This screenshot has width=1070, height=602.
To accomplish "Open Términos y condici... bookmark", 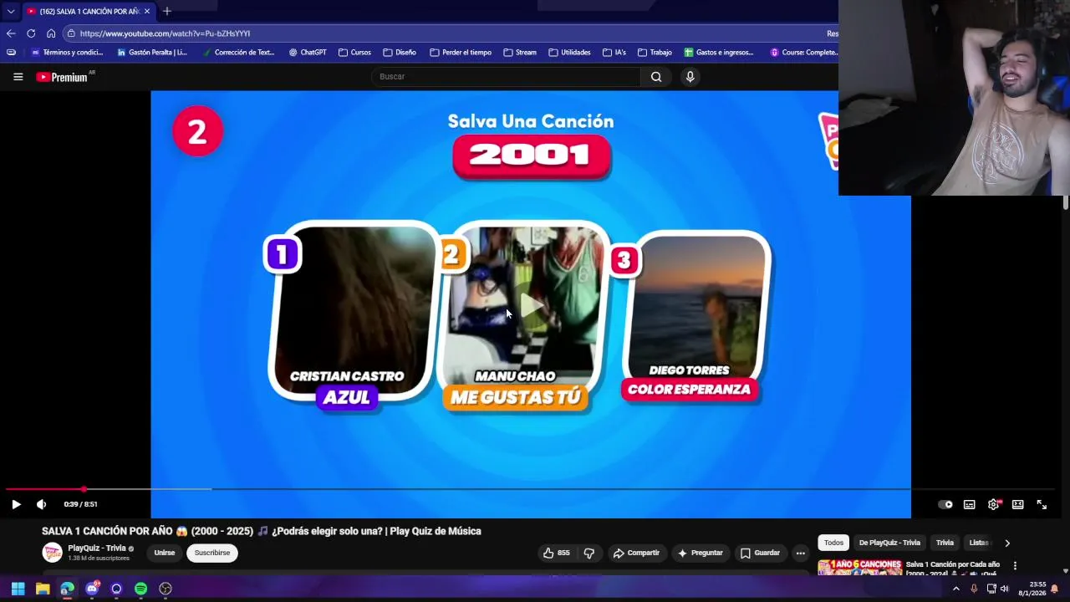I will click(67, 53).
